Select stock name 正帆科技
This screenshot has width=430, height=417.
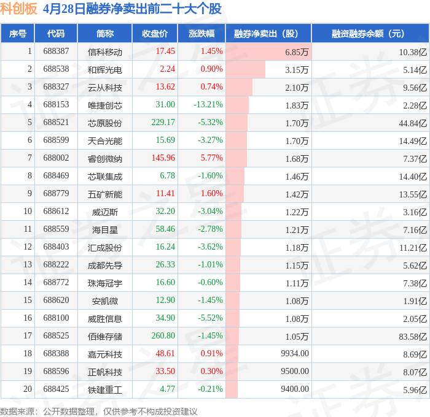click(x=105, y=372)
